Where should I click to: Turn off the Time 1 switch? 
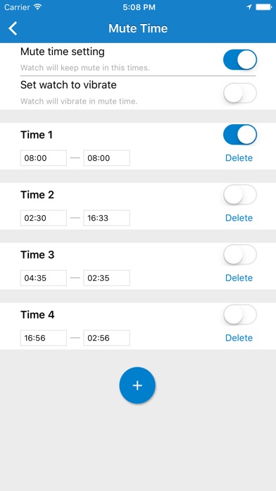[x=240, y=135]
